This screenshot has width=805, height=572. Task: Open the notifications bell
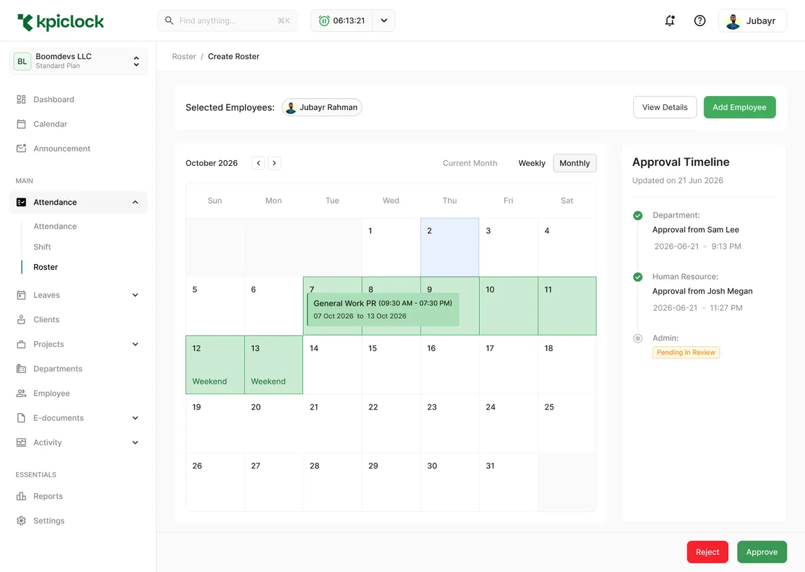[x=670, y=21]
